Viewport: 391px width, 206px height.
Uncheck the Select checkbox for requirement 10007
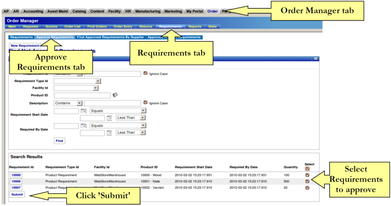tap(307, 188)
